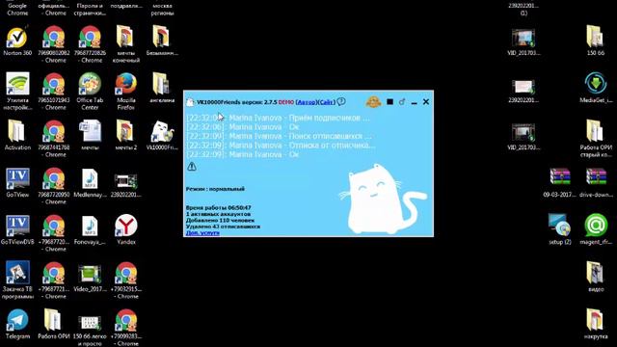
Task: Select the 'Работа ОРИ старый ко...' folder
Action: click(x=596, y=139)
